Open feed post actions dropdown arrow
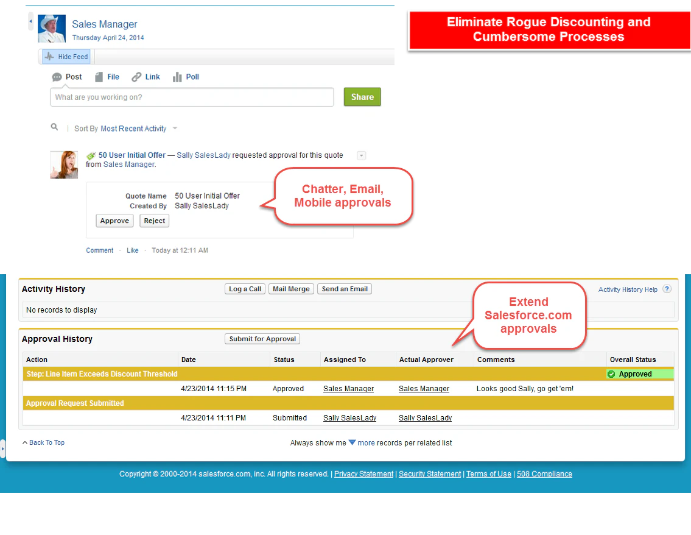691x535 pixels. [x=362, y=156]
